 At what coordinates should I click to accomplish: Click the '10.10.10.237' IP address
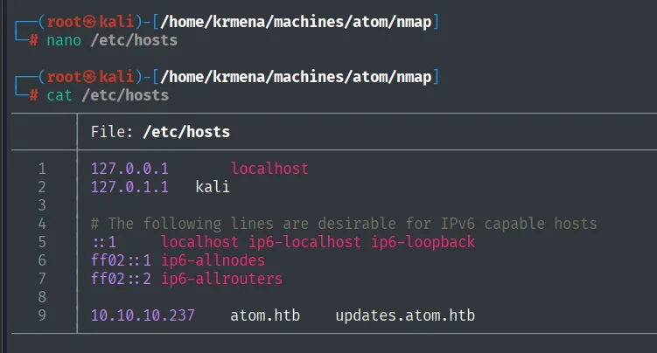(x=143, y=315)
